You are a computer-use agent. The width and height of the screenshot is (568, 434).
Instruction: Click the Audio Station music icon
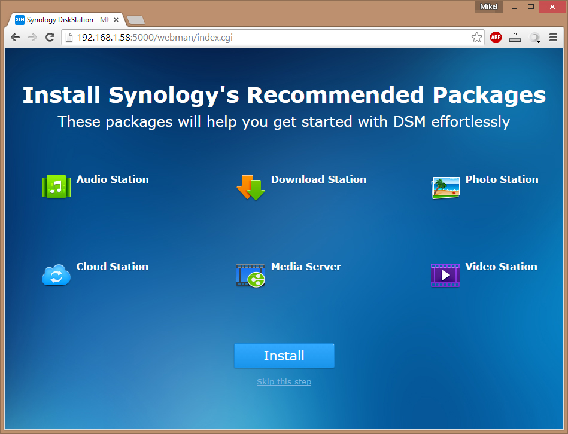coord(56,187)
